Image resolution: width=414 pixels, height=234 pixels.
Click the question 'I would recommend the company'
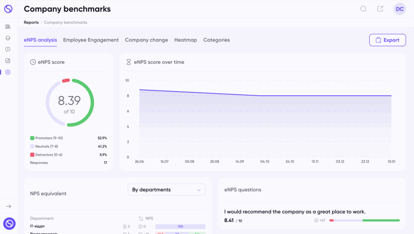click(295, 212)
